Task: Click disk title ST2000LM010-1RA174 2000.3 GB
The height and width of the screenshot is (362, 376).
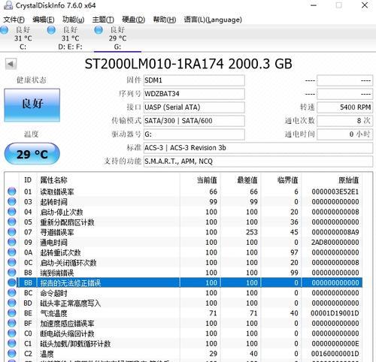Action: point(189,64)
